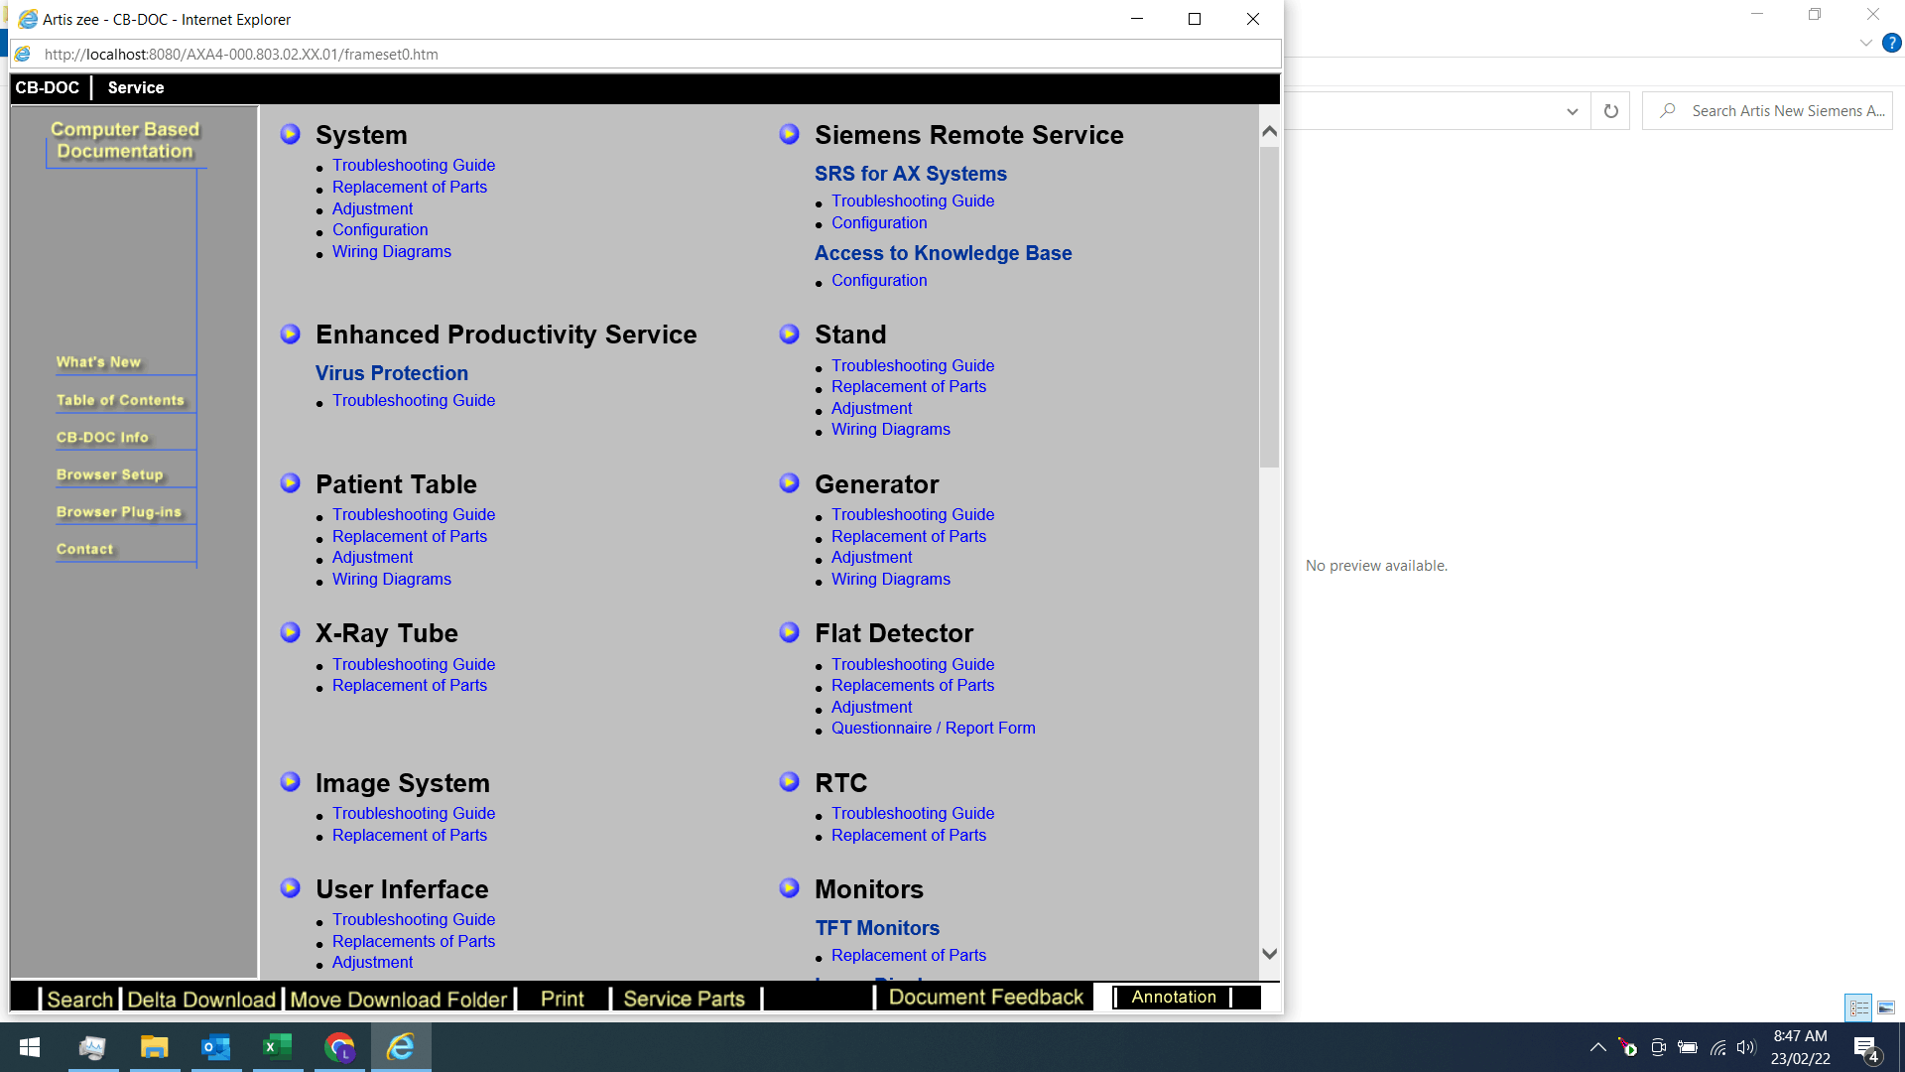Open the Service menu in CB-DOC header
The width and height of the screenshot is (1905, 1072).
136,87
